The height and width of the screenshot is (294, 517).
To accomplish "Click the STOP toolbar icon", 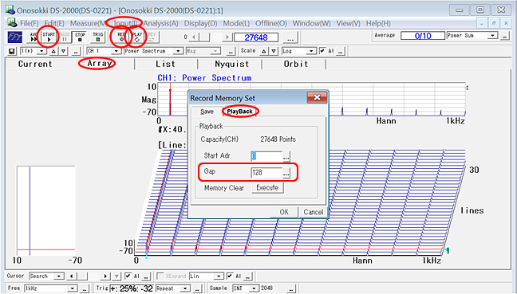I will (80, 37).
